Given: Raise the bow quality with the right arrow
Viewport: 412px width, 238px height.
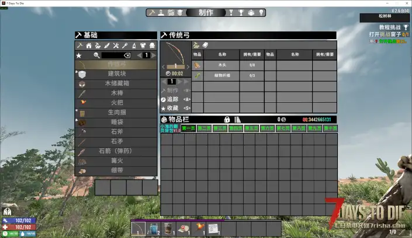Looking at the screenshot, I should pyautogui.click(x=188, y=67).
